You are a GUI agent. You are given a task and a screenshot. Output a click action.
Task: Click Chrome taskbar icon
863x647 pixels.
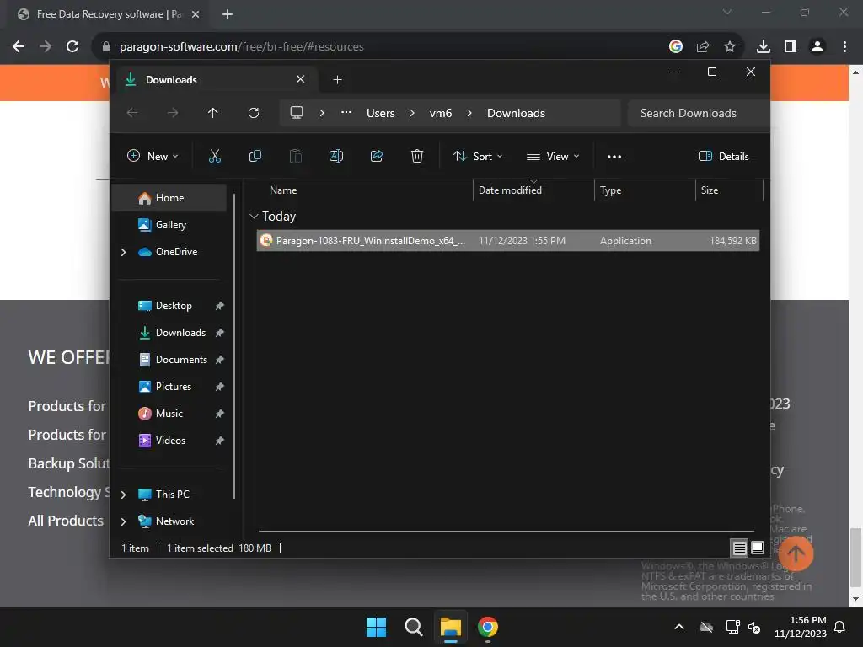click(x=488, y=627)
